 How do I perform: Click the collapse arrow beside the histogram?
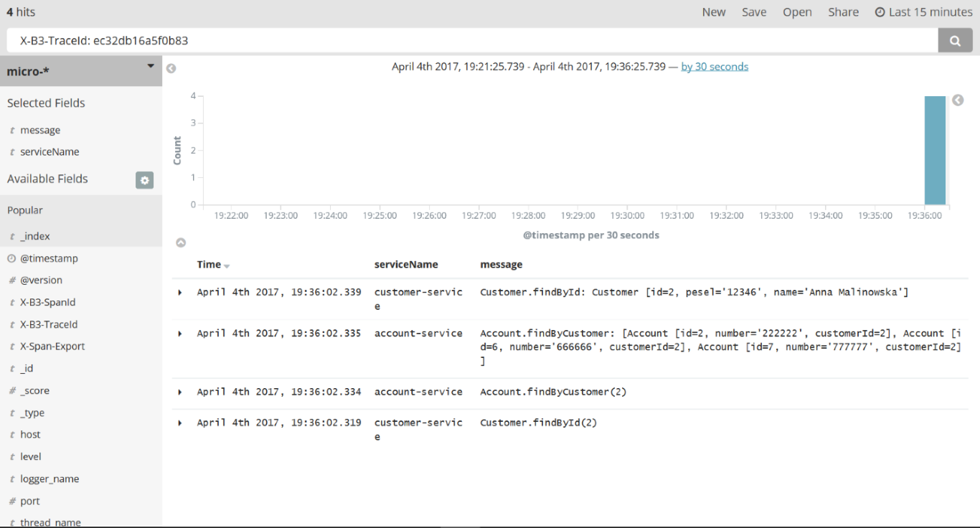click(x=958, y=100)
